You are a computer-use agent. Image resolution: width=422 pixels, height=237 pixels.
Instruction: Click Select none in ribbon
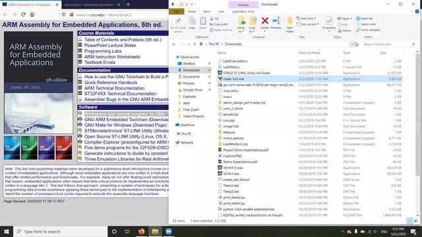pyautogui.click(x=366, y=24)
